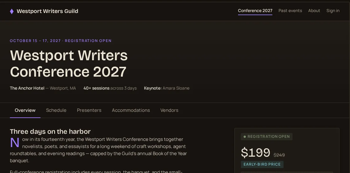Click the struck-through $249 price

(x=279, y=155)
